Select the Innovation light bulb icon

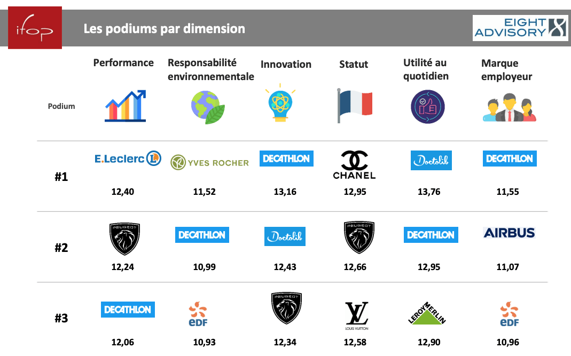[x=280, y=102]
